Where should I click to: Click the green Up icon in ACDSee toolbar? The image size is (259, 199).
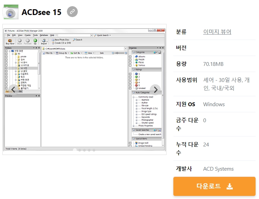(35, 41)
